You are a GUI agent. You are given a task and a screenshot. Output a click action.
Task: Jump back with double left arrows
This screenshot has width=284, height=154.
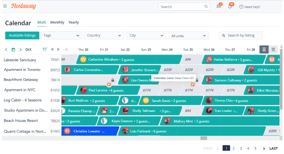pyautogui.click(x=52, y=49)
